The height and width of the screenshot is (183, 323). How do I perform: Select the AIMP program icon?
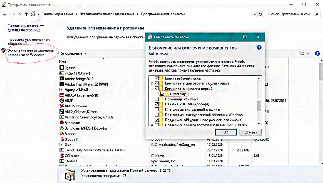62,101
